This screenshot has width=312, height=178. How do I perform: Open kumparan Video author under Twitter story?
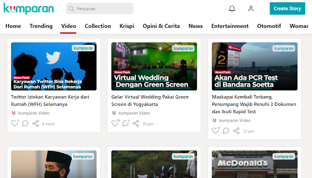click(x=34, y=113)
